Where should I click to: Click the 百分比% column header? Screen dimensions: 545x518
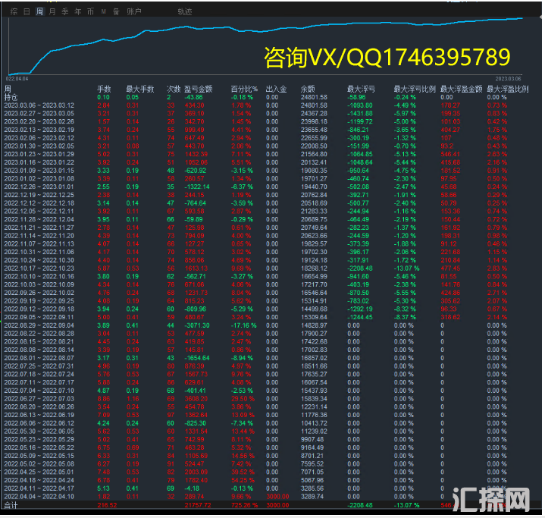244,89
